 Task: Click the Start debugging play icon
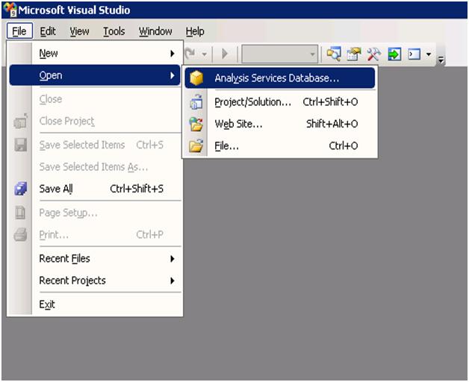225,54
